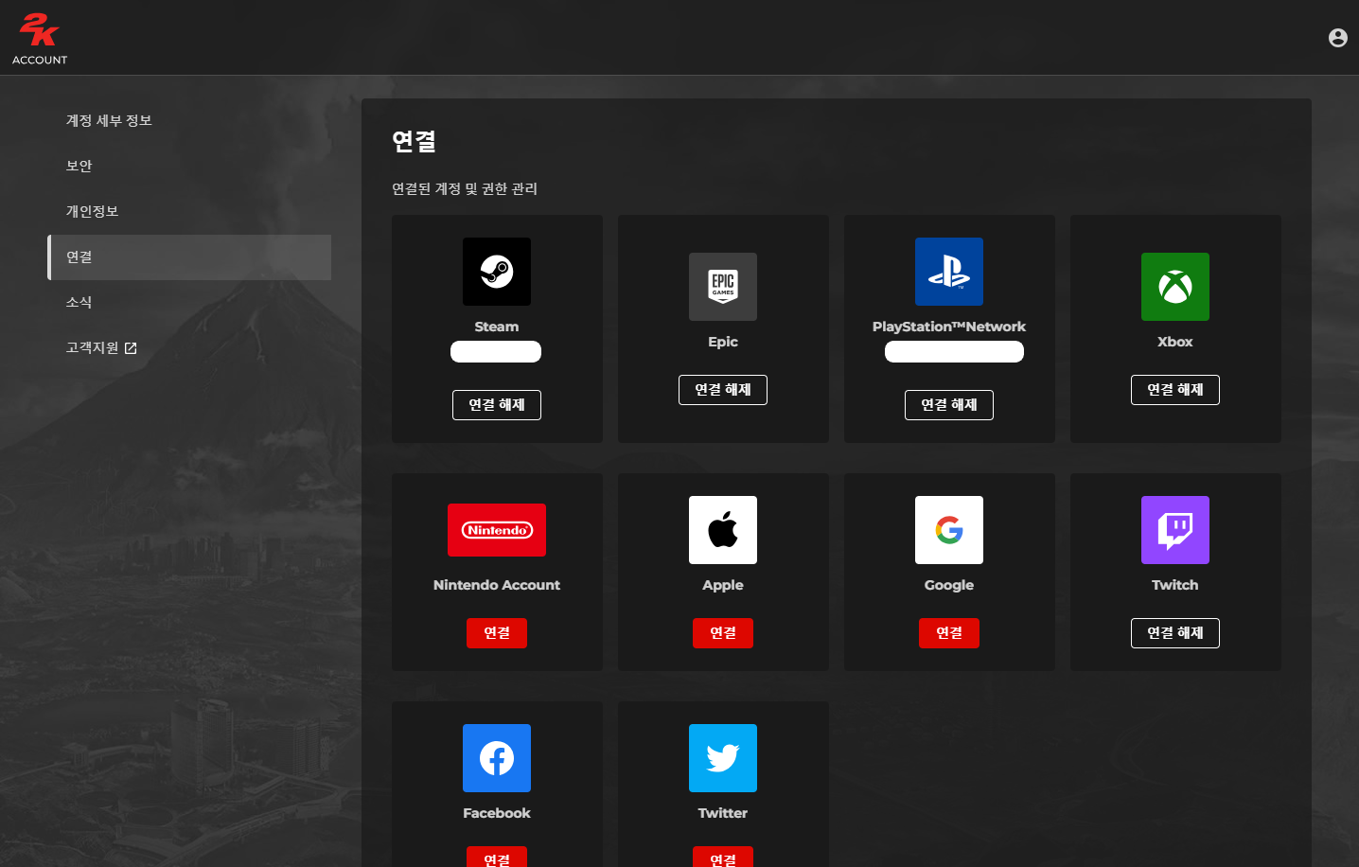This screenshot has width=1359, height=867.
Task: Click the Steam logo icon
Action: click(497, 272)
